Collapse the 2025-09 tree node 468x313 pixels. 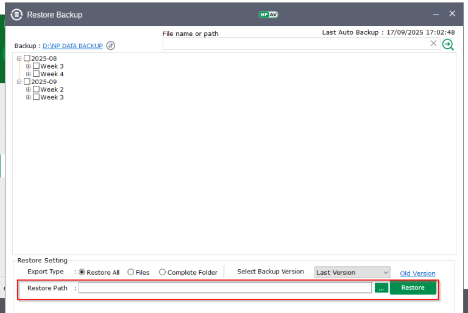click(19, 82)
